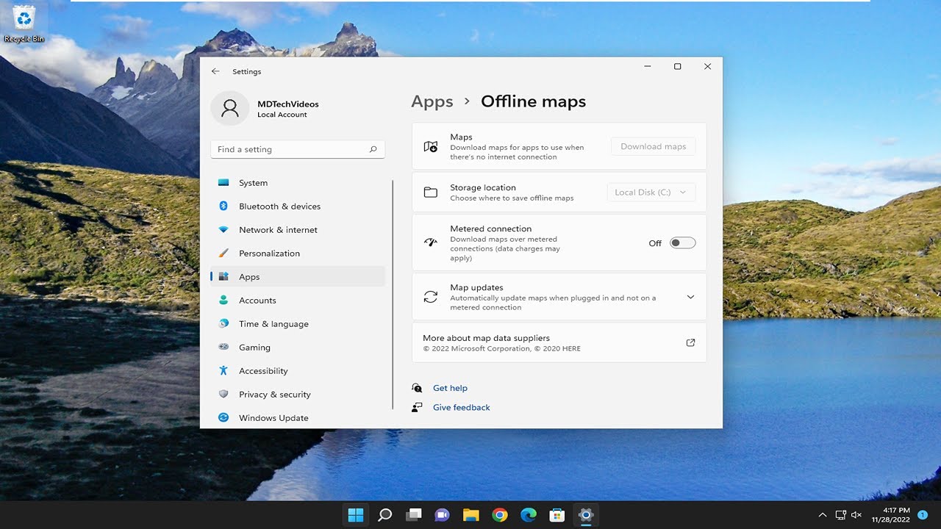Open the Recycle Bin desktop icon
The height and width of the screenshot is (529, 941).
click(24, 24)
